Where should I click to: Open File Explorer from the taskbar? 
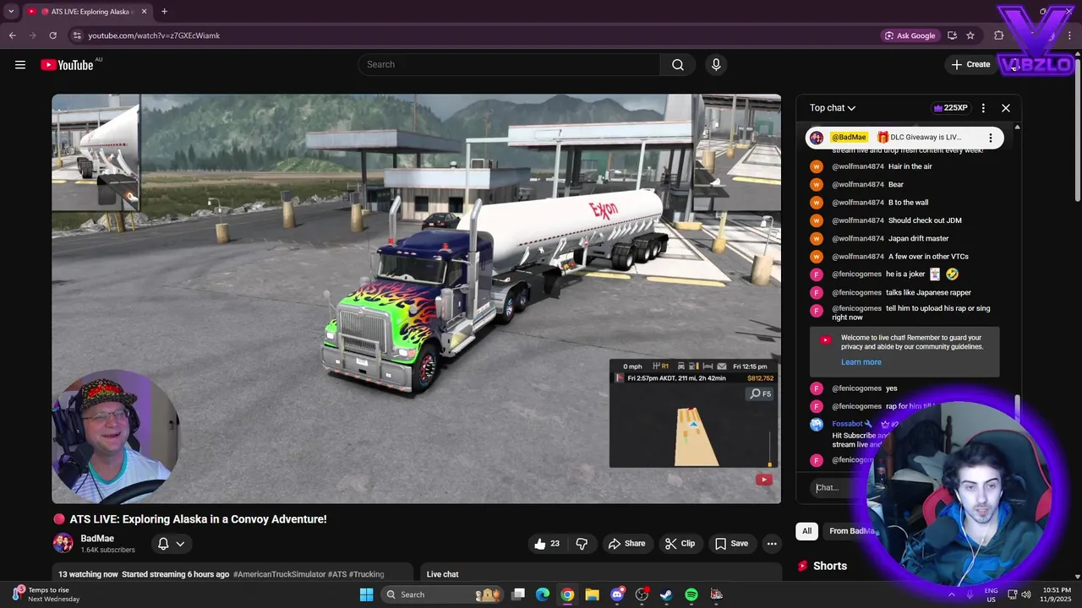click(592, 594)
